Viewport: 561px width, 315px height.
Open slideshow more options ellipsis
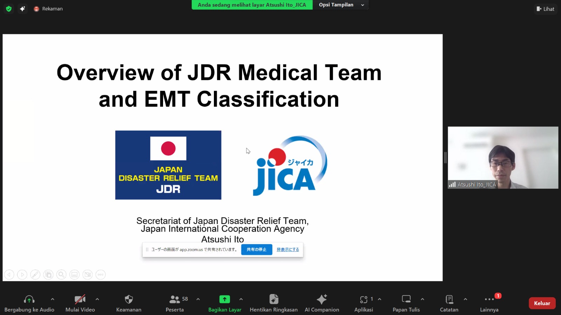tap(101, 275)
